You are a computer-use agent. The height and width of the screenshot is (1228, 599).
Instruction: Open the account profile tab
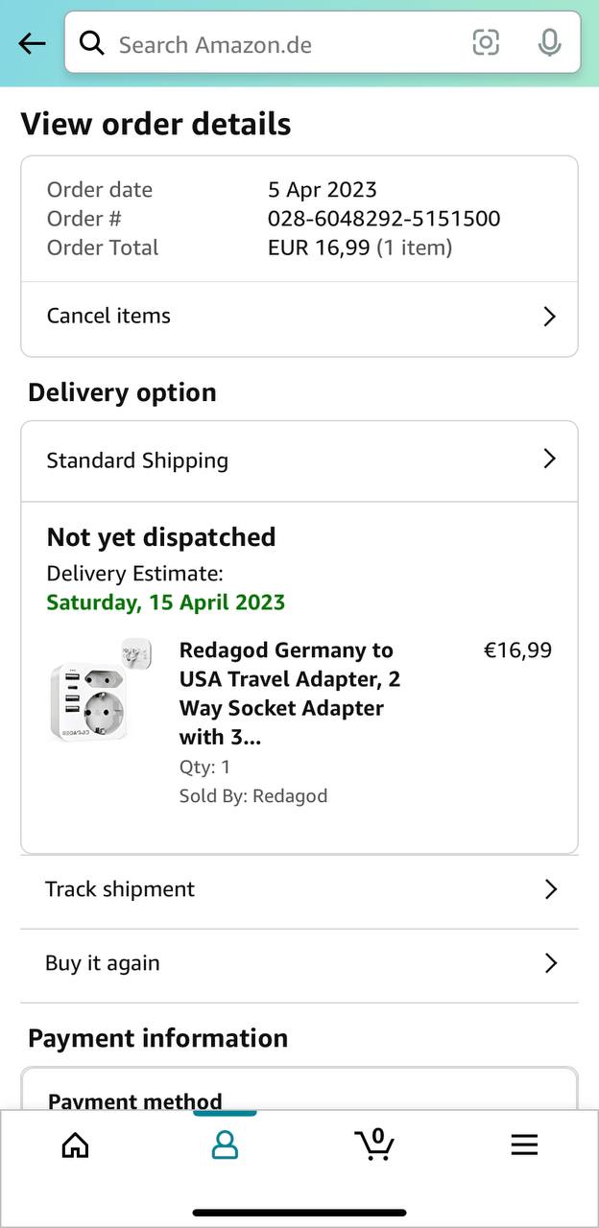[225, 1145]
